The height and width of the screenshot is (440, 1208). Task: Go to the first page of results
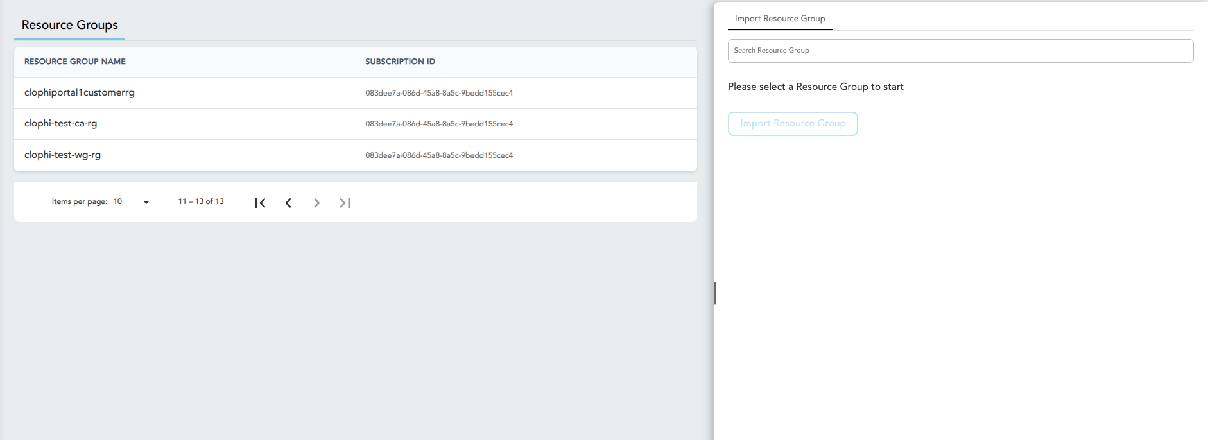tap(260, 203)
